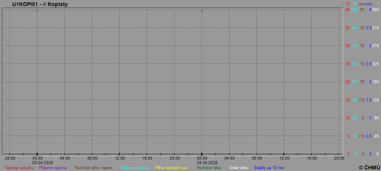Click the Přímý sluneční svit legend label
381x171 pixels.
click(171, 168)
